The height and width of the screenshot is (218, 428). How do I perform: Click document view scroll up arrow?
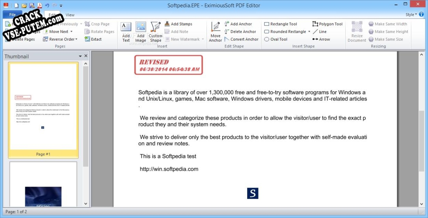(x=421, y=54)
